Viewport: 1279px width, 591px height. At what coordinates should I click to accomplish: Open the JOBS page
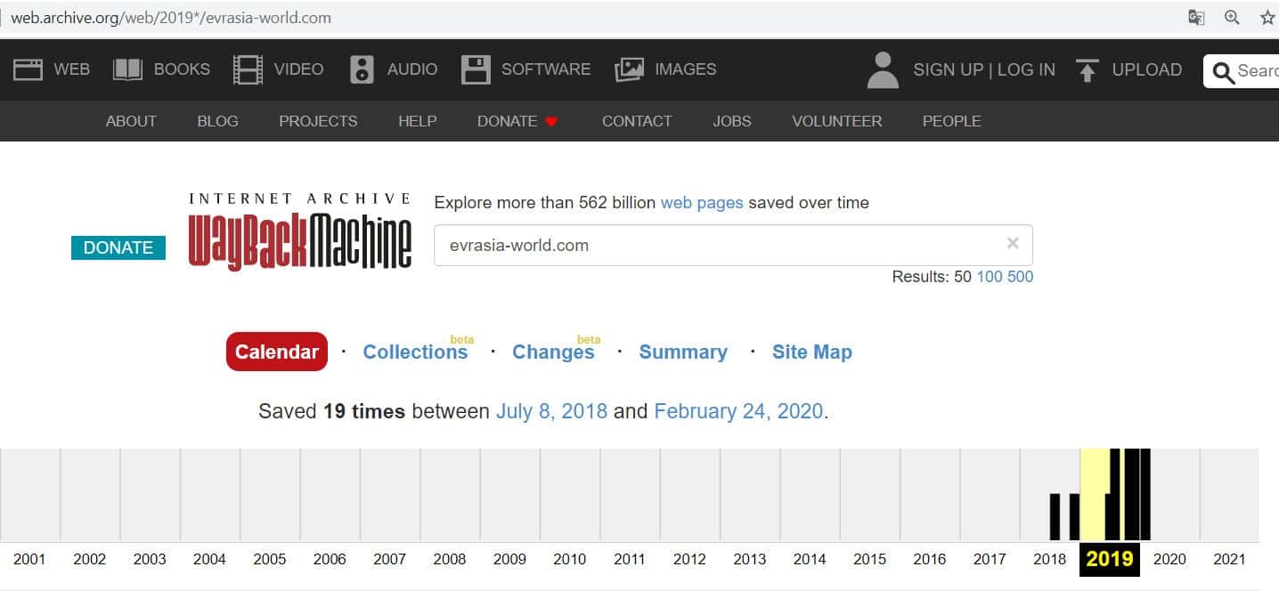tap(732, 121)
